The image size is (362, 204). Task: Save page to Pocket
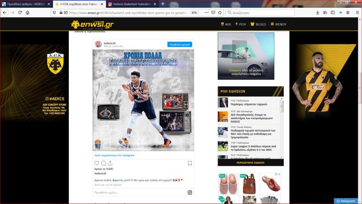[213, 13]
